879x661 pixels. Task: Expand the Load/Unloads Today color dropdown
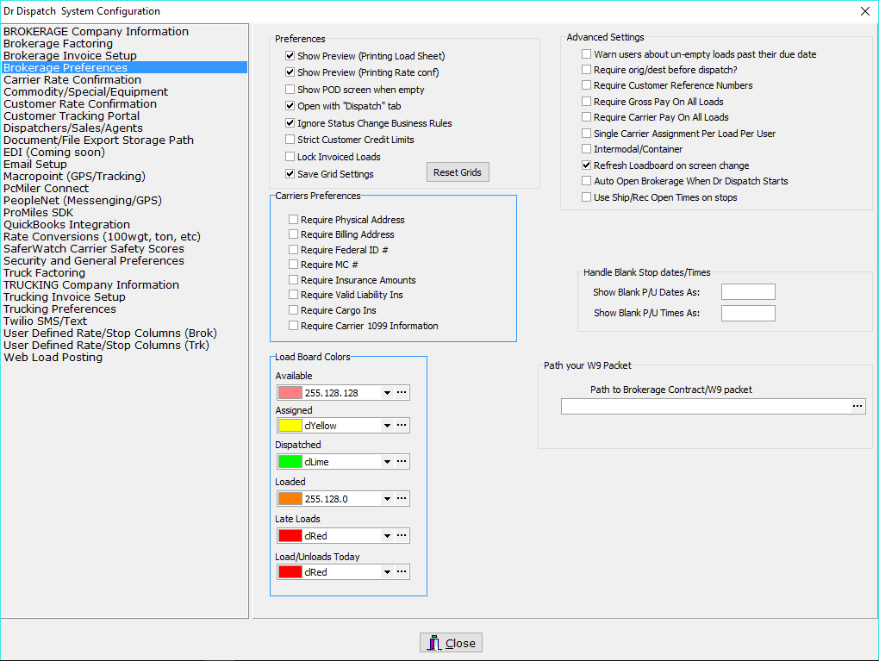click(x=387, y=572)
